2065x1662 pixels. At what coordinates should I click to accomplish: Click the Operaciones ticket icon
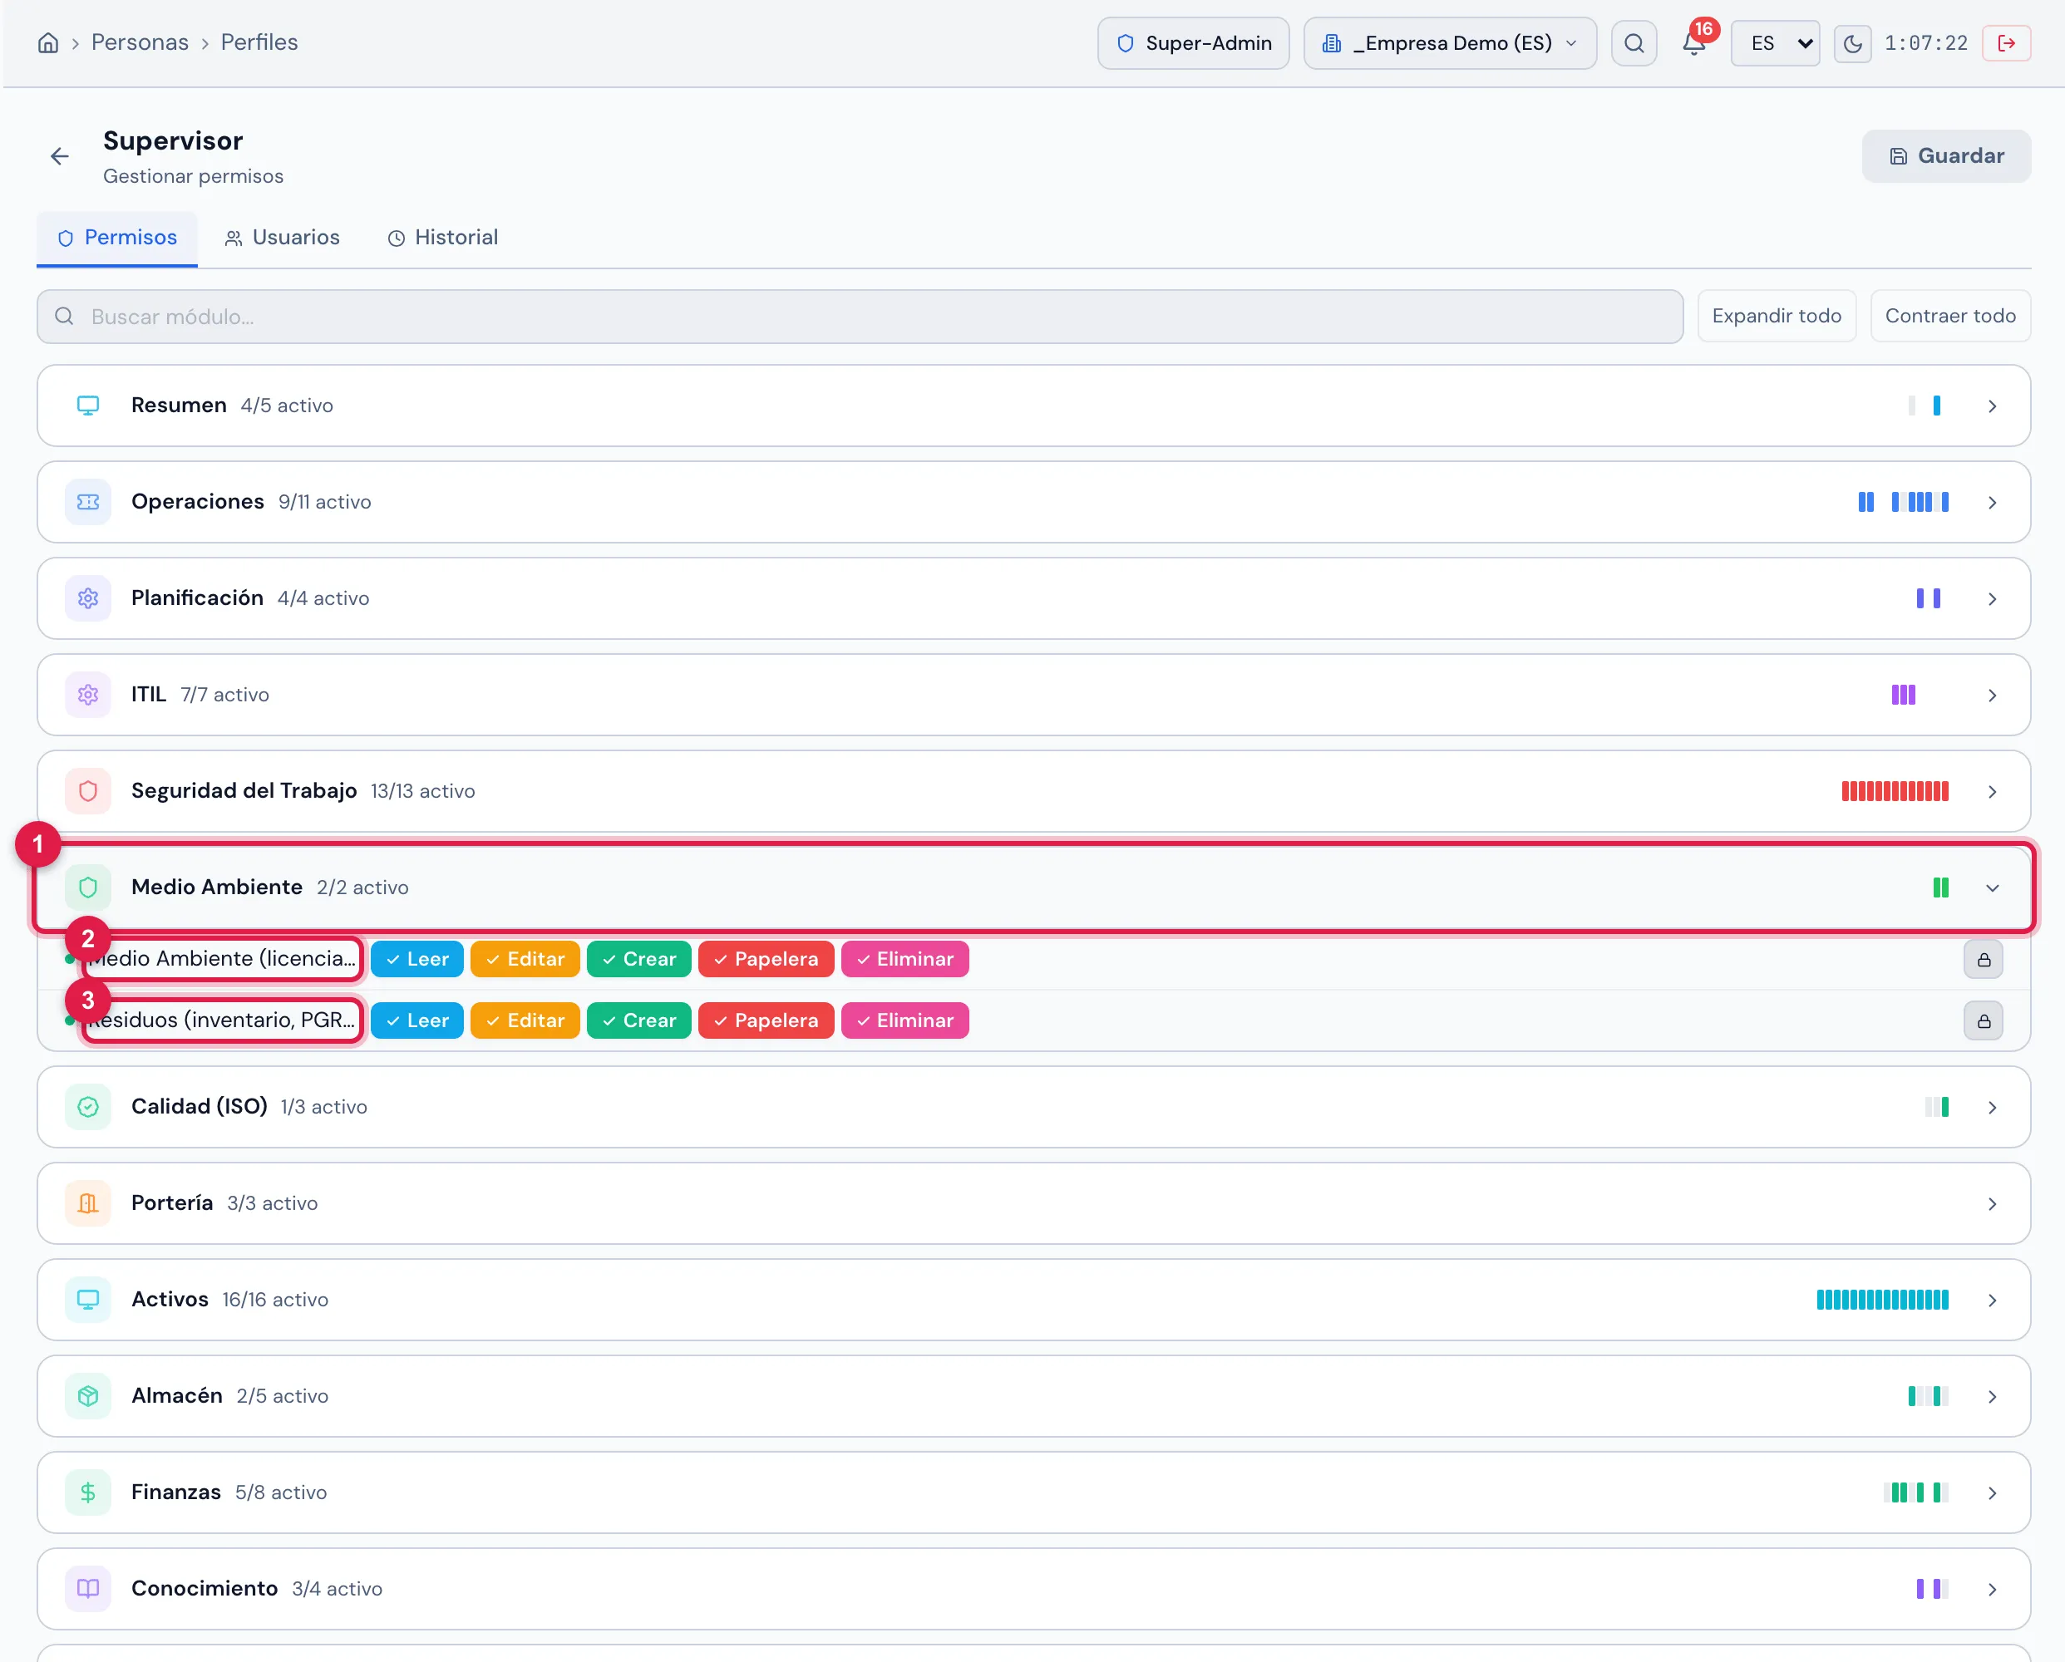pyautogui.click(x=88, y=502)
